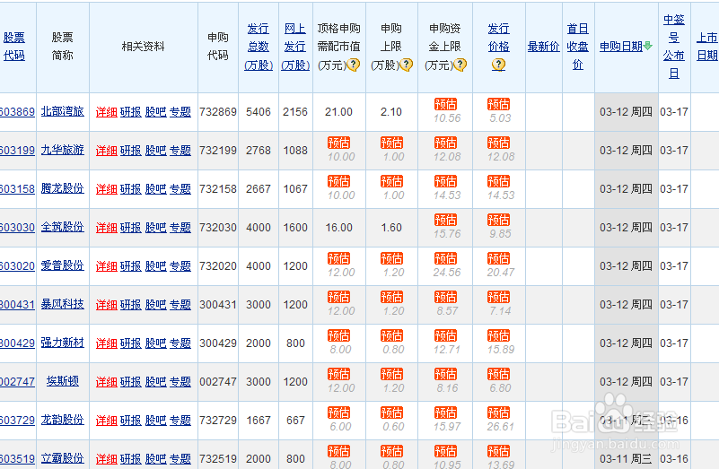Click 预估 badge in 龙韵股份 发行价格 cell
Viewport: 719px width, 469px height.
click(498, 413)
